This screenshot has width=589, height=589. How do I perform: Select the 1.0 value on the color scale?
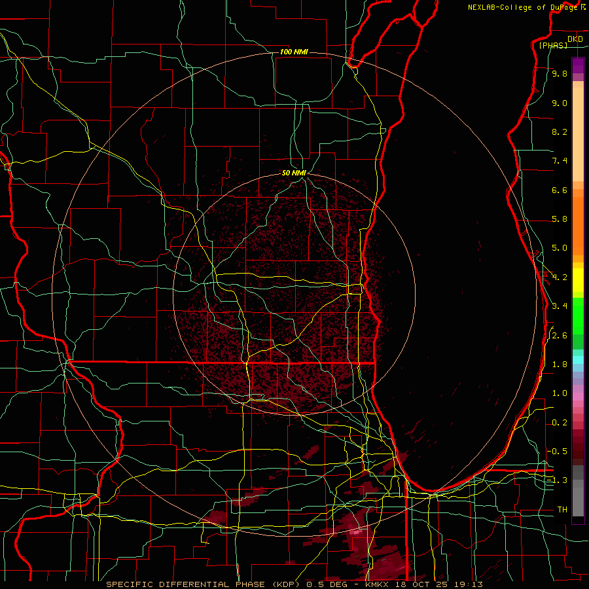[560, 394]
